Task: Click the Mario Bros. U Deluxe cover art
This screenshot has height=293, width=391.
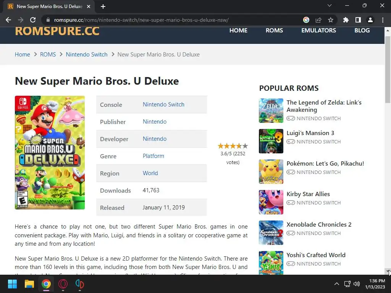Action: [50, 153]
